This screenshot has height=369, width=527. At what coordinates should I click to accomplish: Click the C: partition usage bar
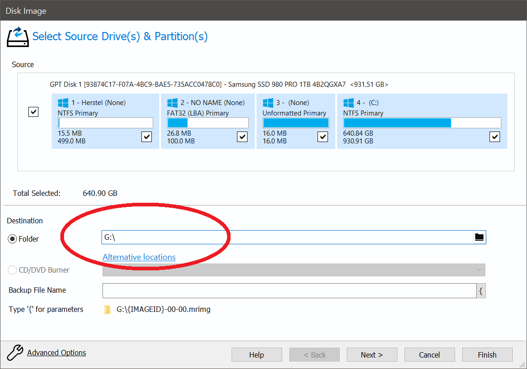pos(422,123)
